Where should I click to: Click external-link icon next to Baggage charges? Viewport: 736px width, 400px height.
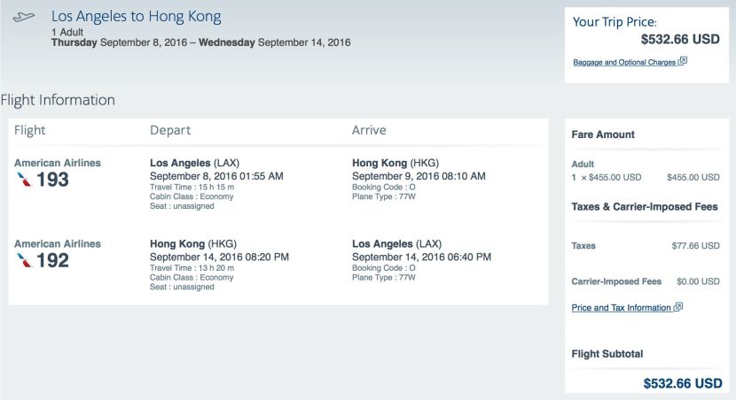(683, 61)
